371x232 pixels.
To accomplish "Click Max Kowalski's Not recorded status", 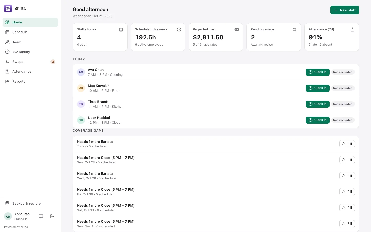I will click(x=343, y=88).
